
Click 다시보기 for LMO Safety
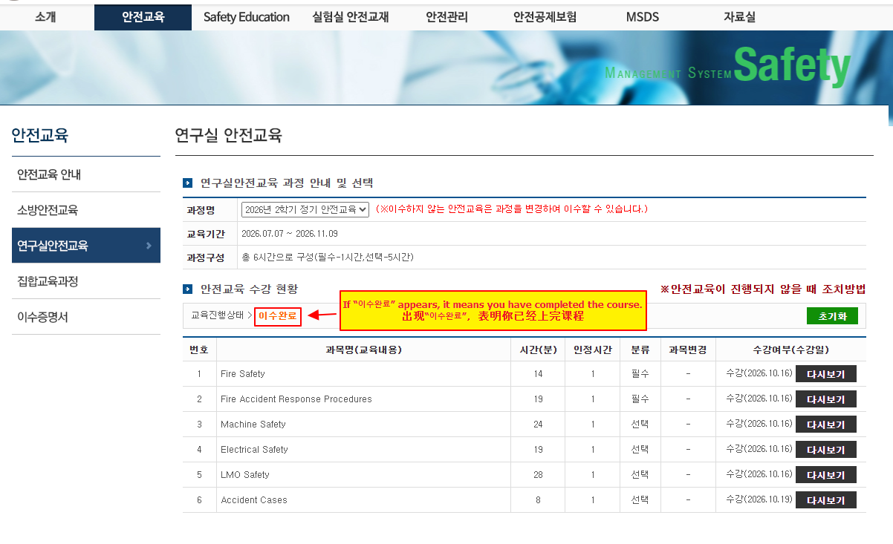coord(826,475)
